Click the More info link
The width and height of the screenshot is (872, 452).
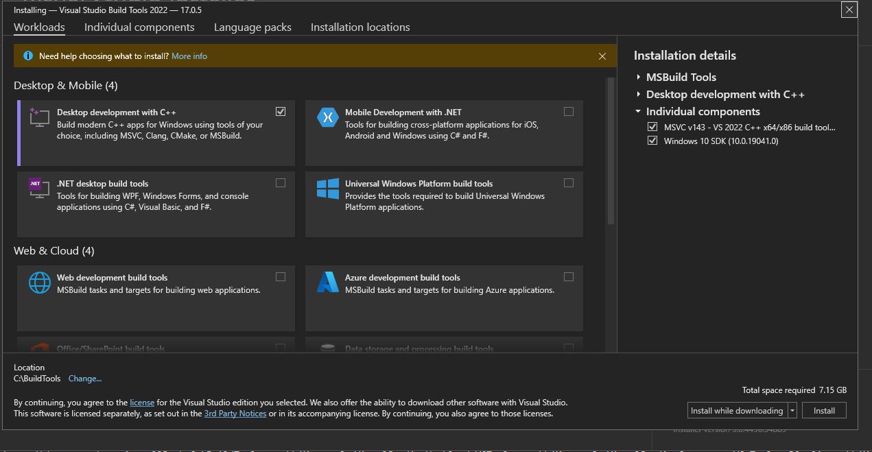coord(189,56)
